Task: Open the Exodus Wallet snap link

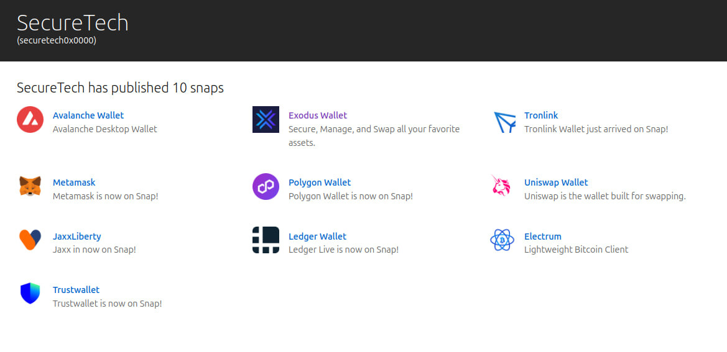Action: pyautogui.click(x=318, y=115)
